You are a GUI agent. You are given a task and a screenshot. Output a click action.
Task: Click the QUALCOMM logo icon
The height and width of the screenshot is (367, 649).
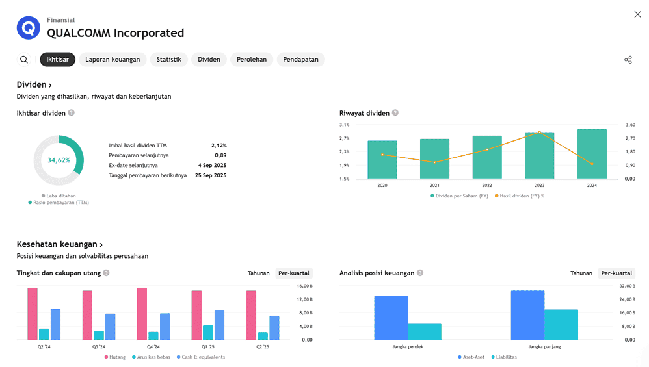click(28, 28)
